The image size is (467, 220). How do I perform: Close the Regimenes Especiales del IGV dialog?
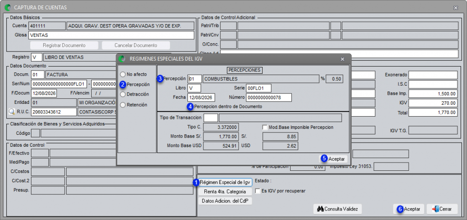tap(342, 59)
